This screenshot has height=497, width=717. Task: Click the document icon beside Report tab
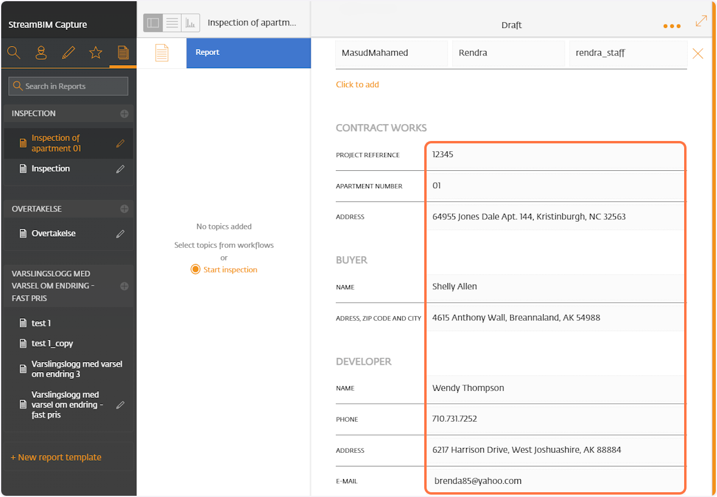click(162, 53)
